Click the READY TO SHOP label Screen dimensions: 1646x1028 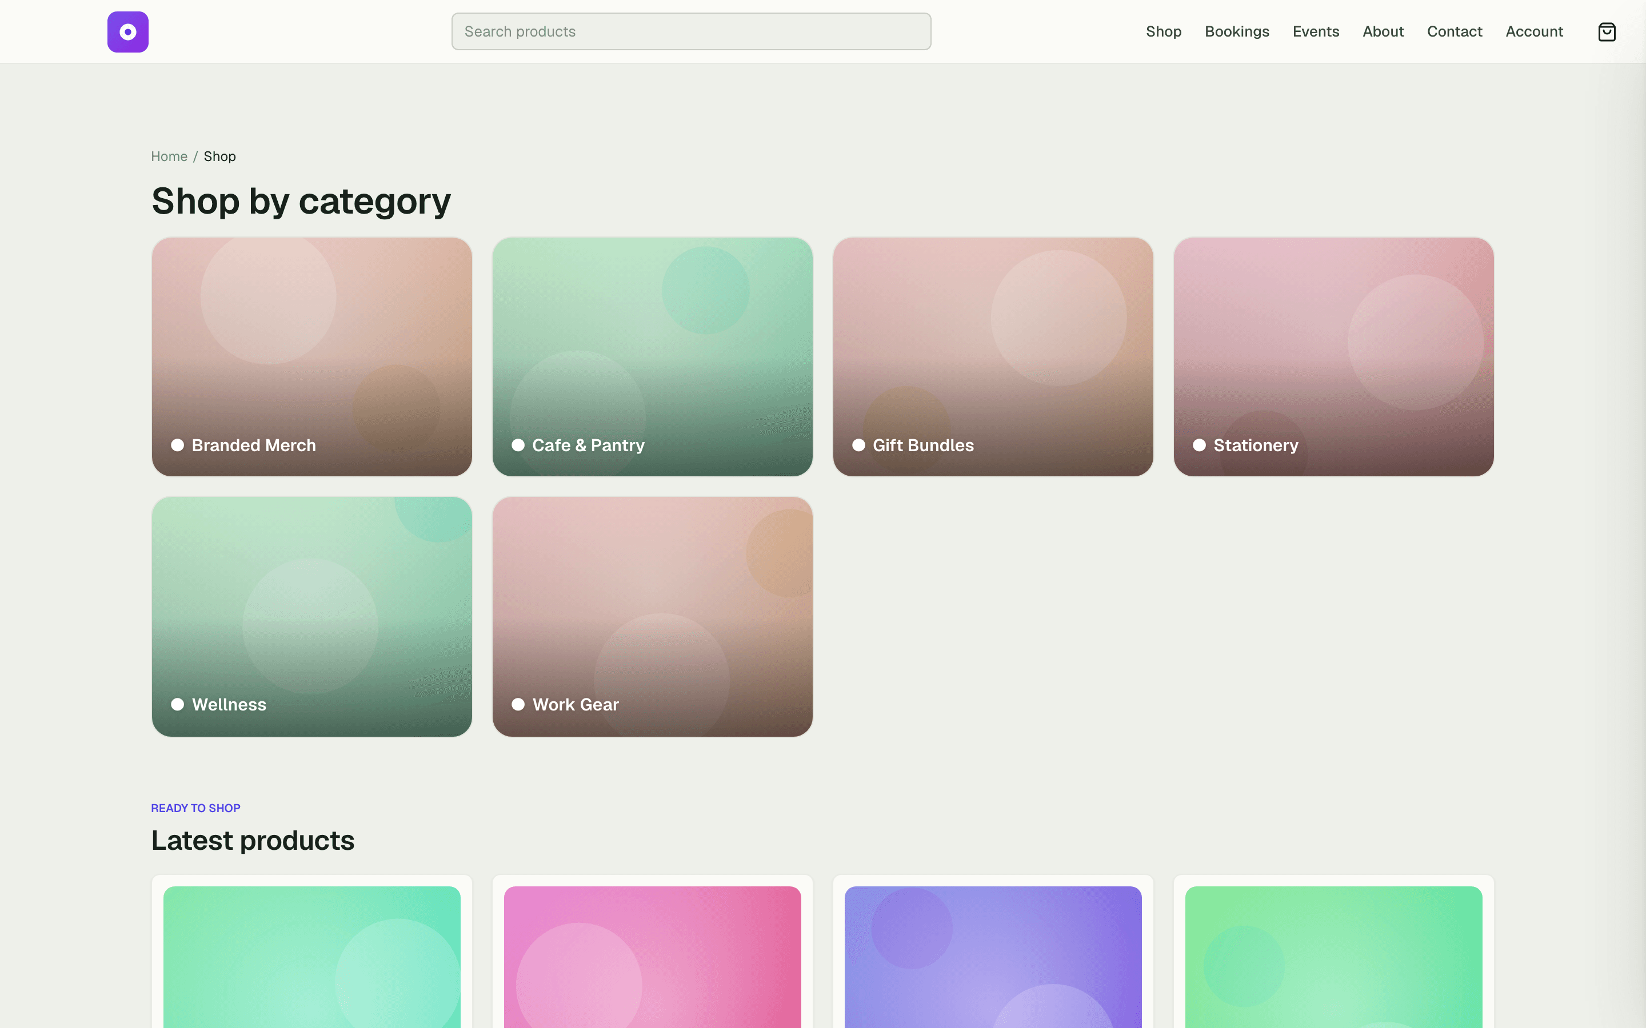(x=196, y=808)
